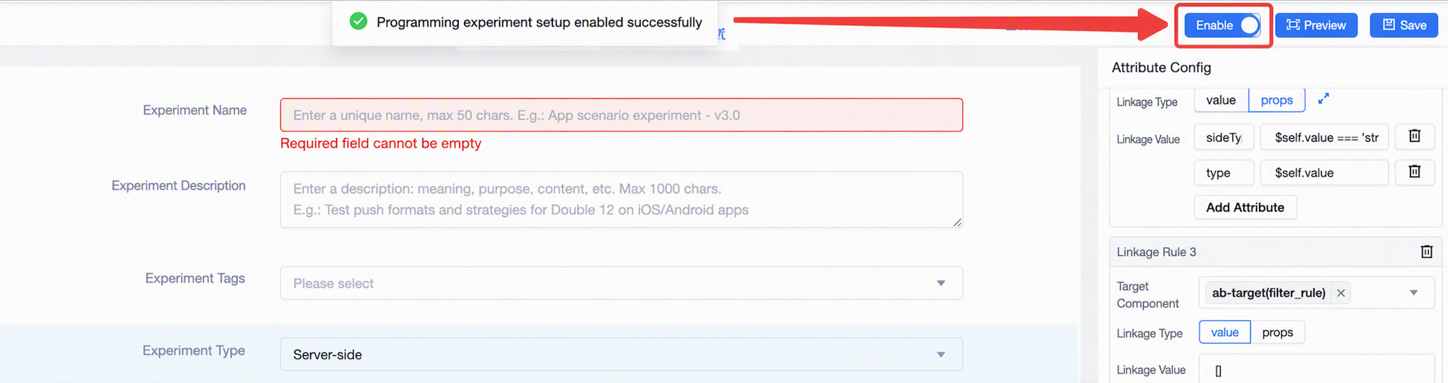Screen dimensions: 1448x383
Task: Toggle the Enable switch off
Action: [x=1249, y=25]
